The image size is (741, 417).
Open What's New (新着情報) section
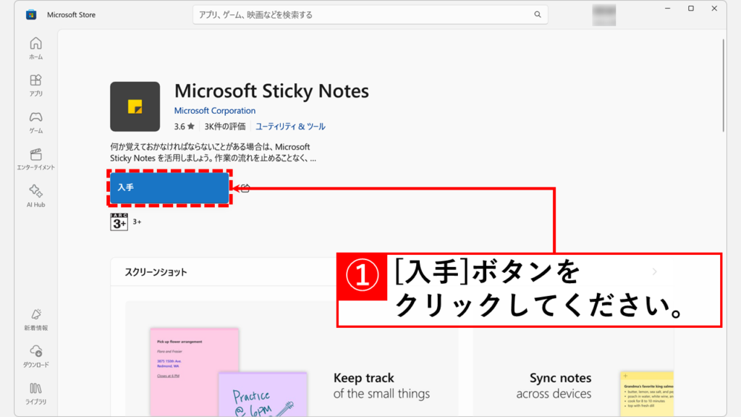pyautogui.click(x=36, y=319)
